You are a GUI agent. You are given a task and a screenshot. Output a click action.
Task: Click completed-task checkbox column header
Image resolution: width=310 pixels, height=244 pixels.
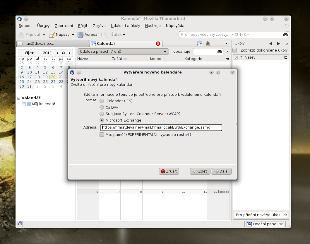pos(236,57)
